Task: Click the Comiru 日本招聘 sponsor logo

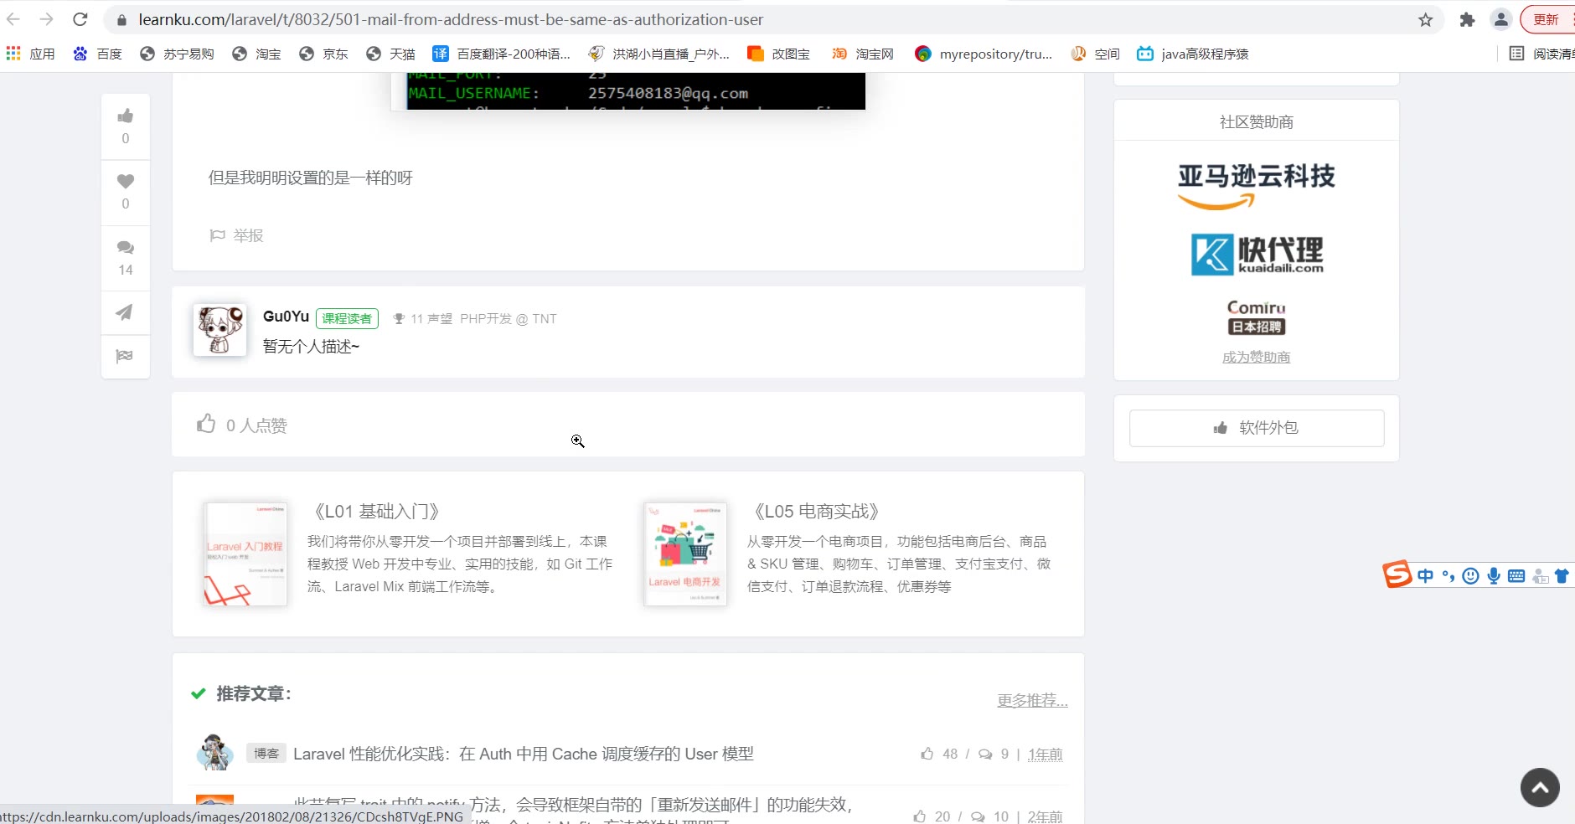Action: pyautogui.click(x=1257, y=317)
